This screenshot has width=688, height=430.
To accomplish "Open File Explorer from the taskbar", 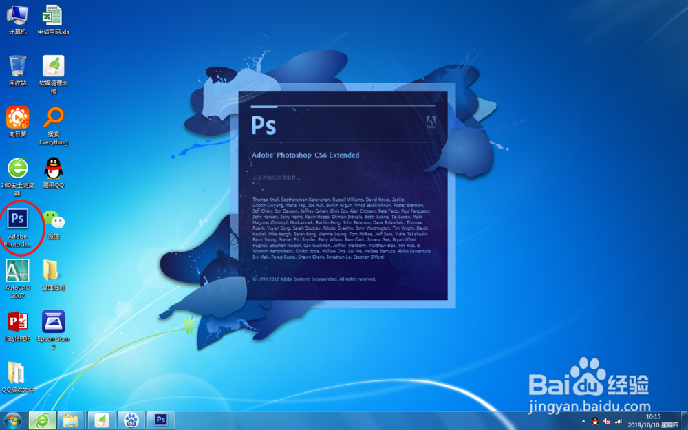I will click(x=71, y=421).
